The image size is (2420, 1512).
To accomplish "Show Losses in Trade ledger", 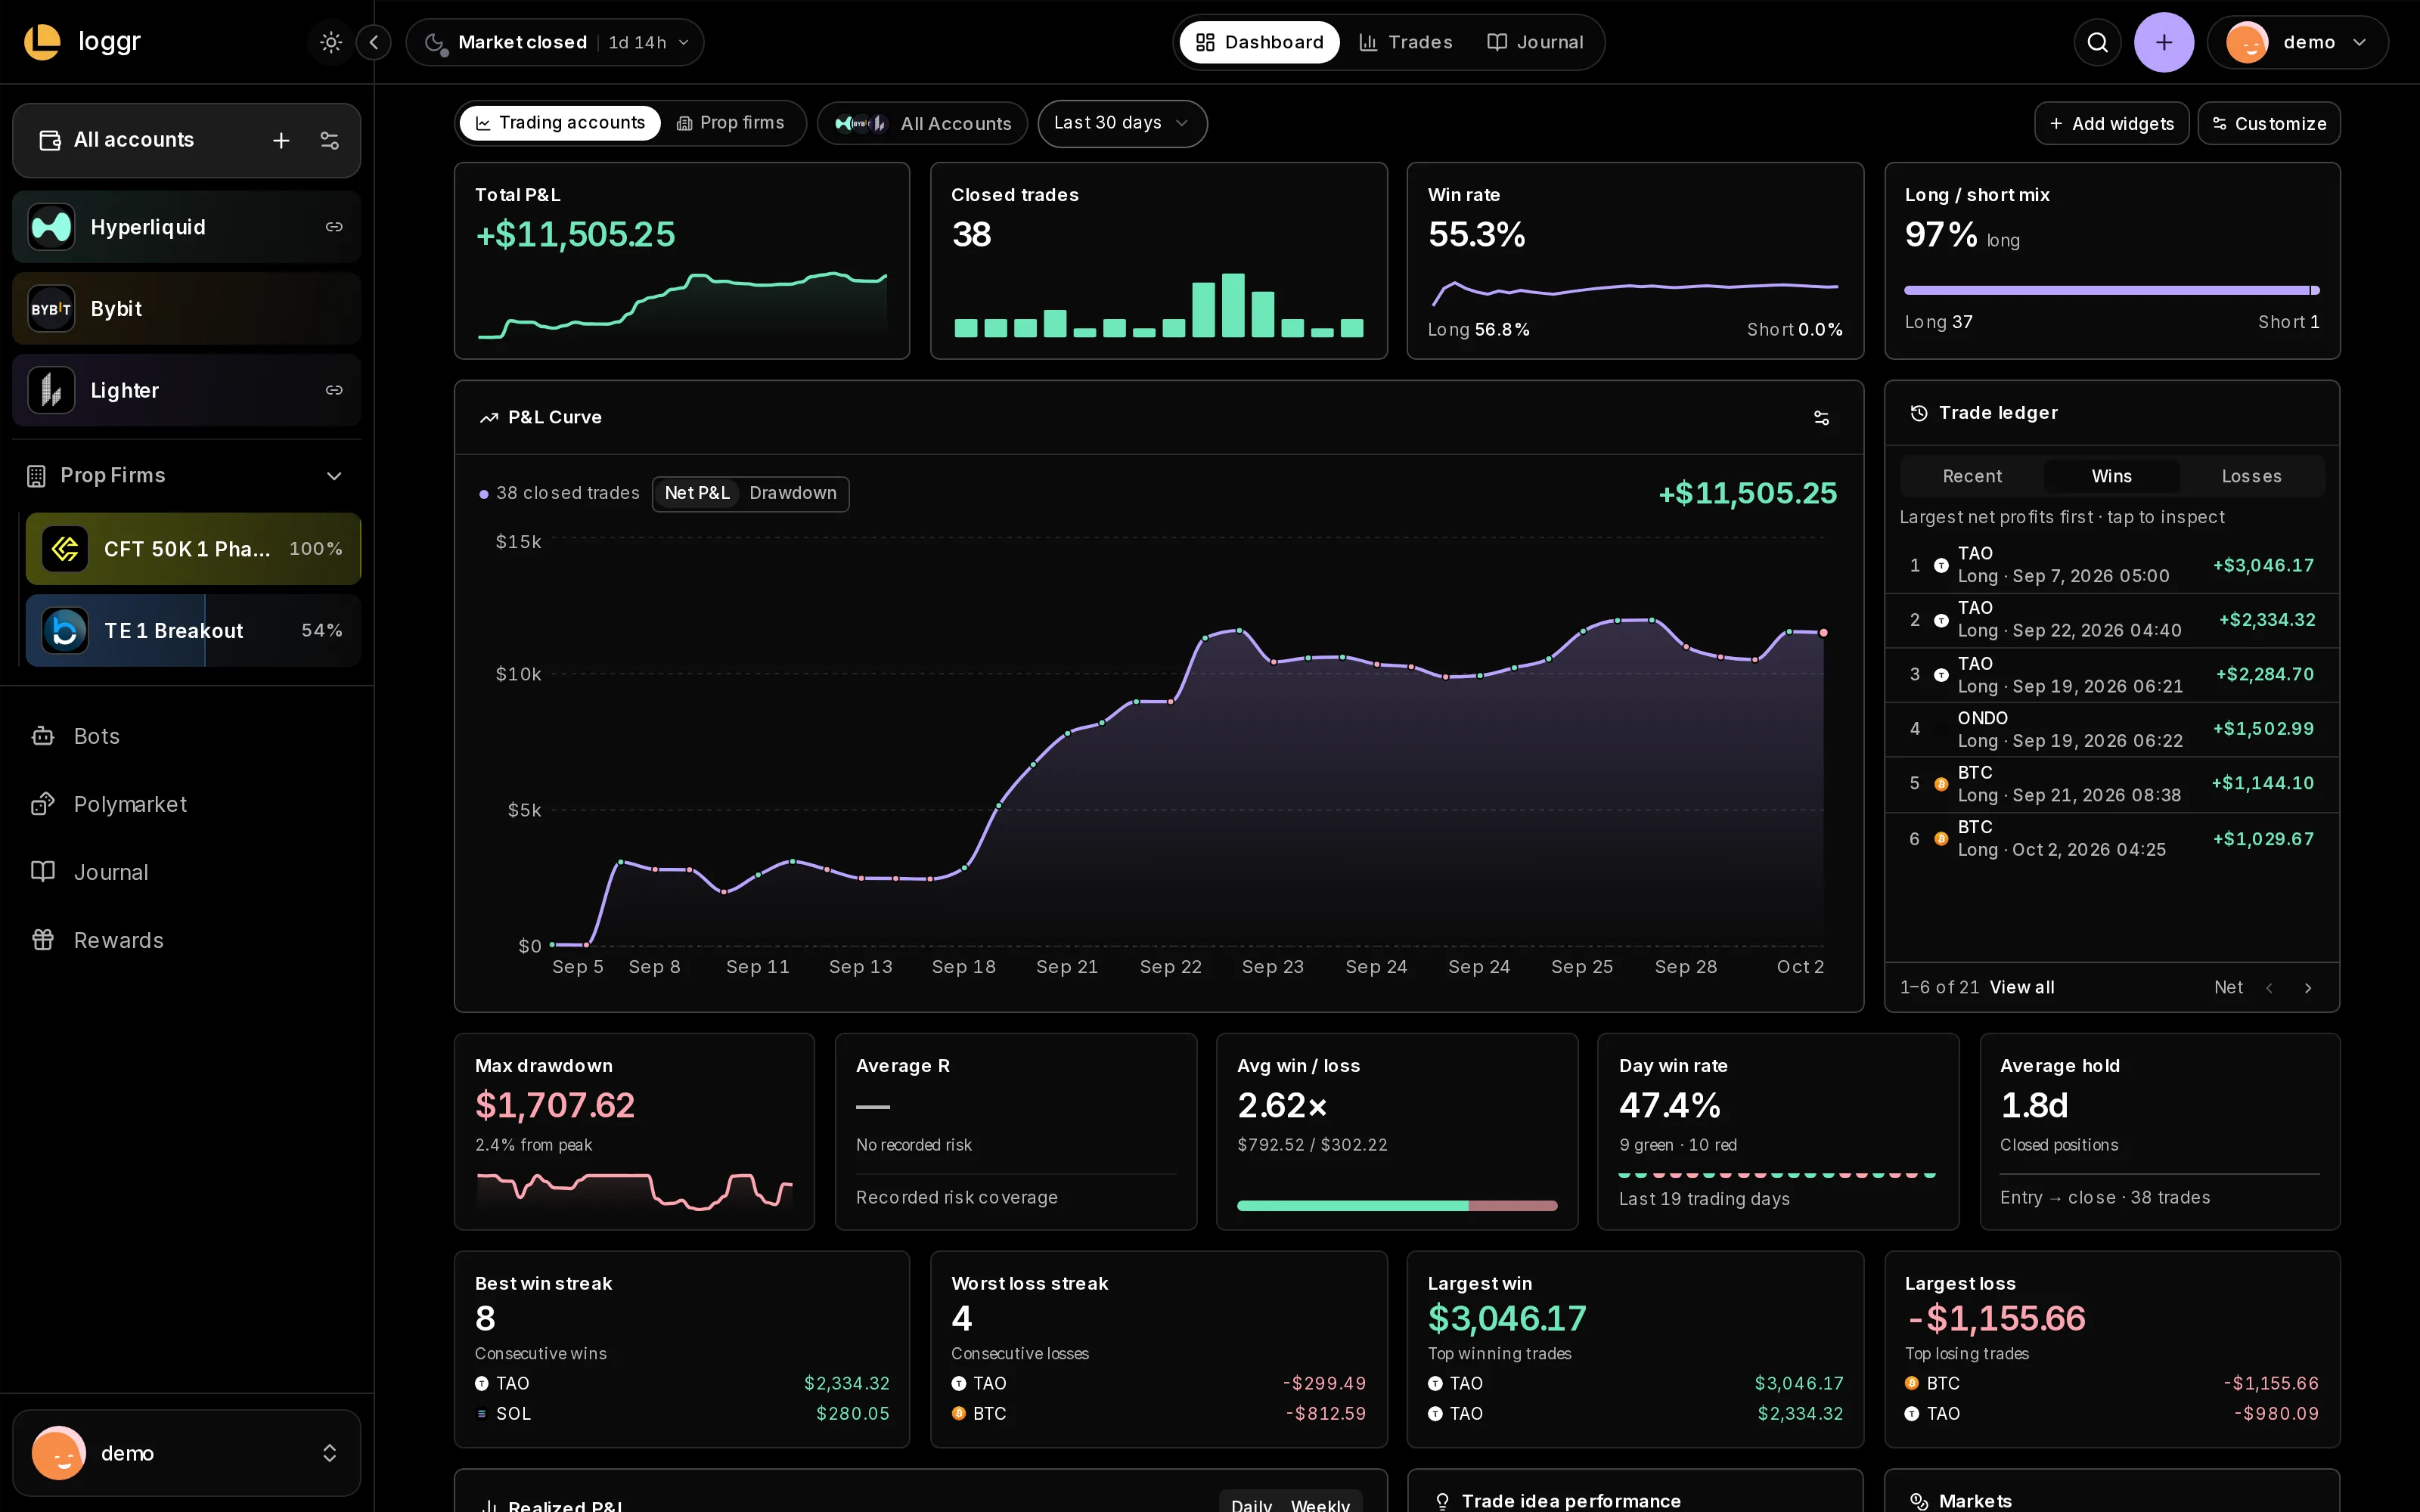I will (2251, 476).
